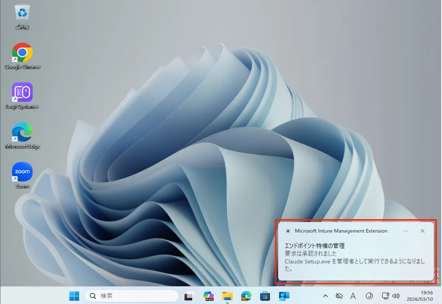Click the OneDrive cloud tray icon
The height and width of the screenshot is (304, 442).
pos(339,296)
